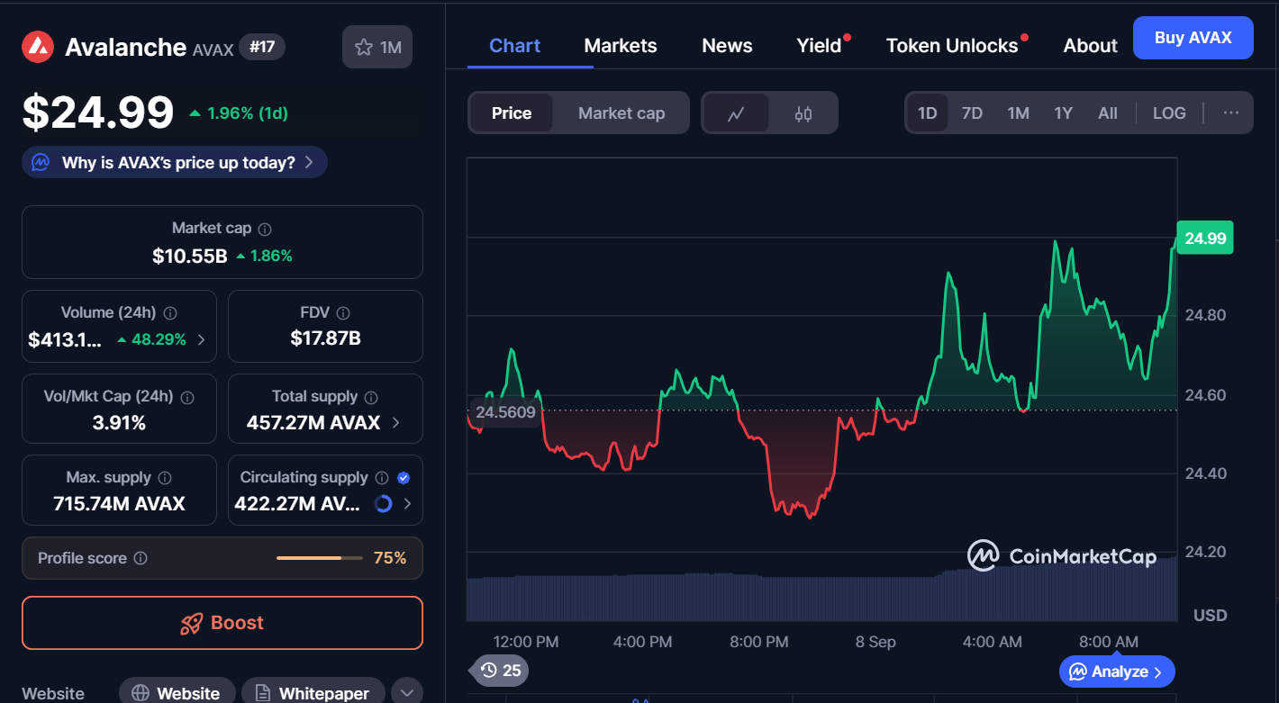Image resolution: width=1279 pixels, height=703 pixels.
Task: Click the rank #17 badge
Action: click(x=262, y=47)
